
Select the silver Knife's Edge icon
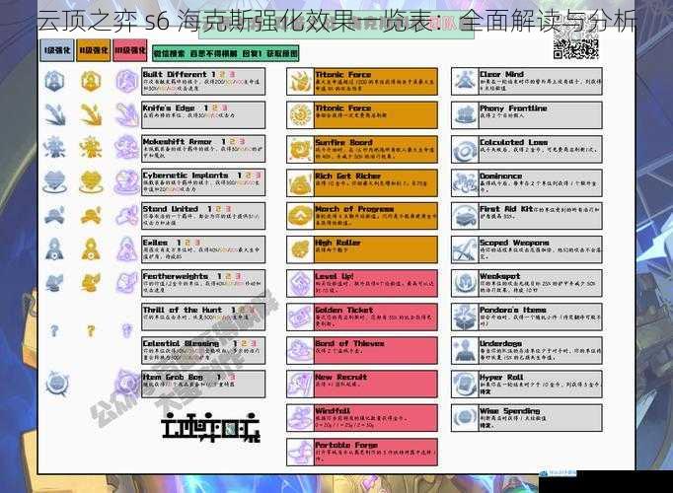54,114
